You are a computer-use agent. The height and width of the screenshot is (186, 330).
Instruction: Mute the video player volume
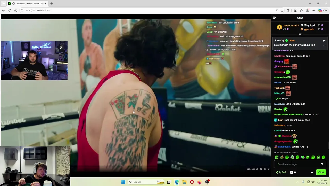tap(257, 169)
